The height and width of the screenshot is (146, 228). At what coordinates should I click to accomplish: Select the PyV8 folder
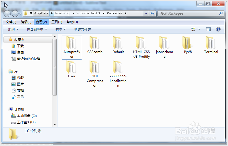coord(188,45)
